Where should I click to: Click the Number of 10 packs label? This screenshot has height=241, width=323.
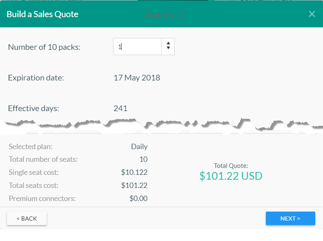point(44,47)
